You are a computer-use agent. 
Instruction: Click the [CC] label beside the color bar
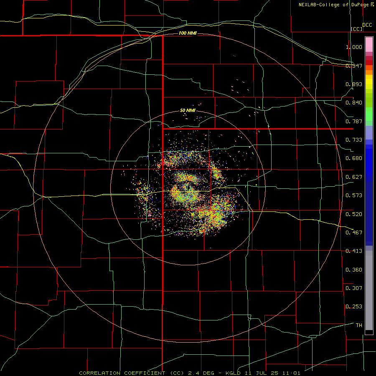(x=357, y=29)
